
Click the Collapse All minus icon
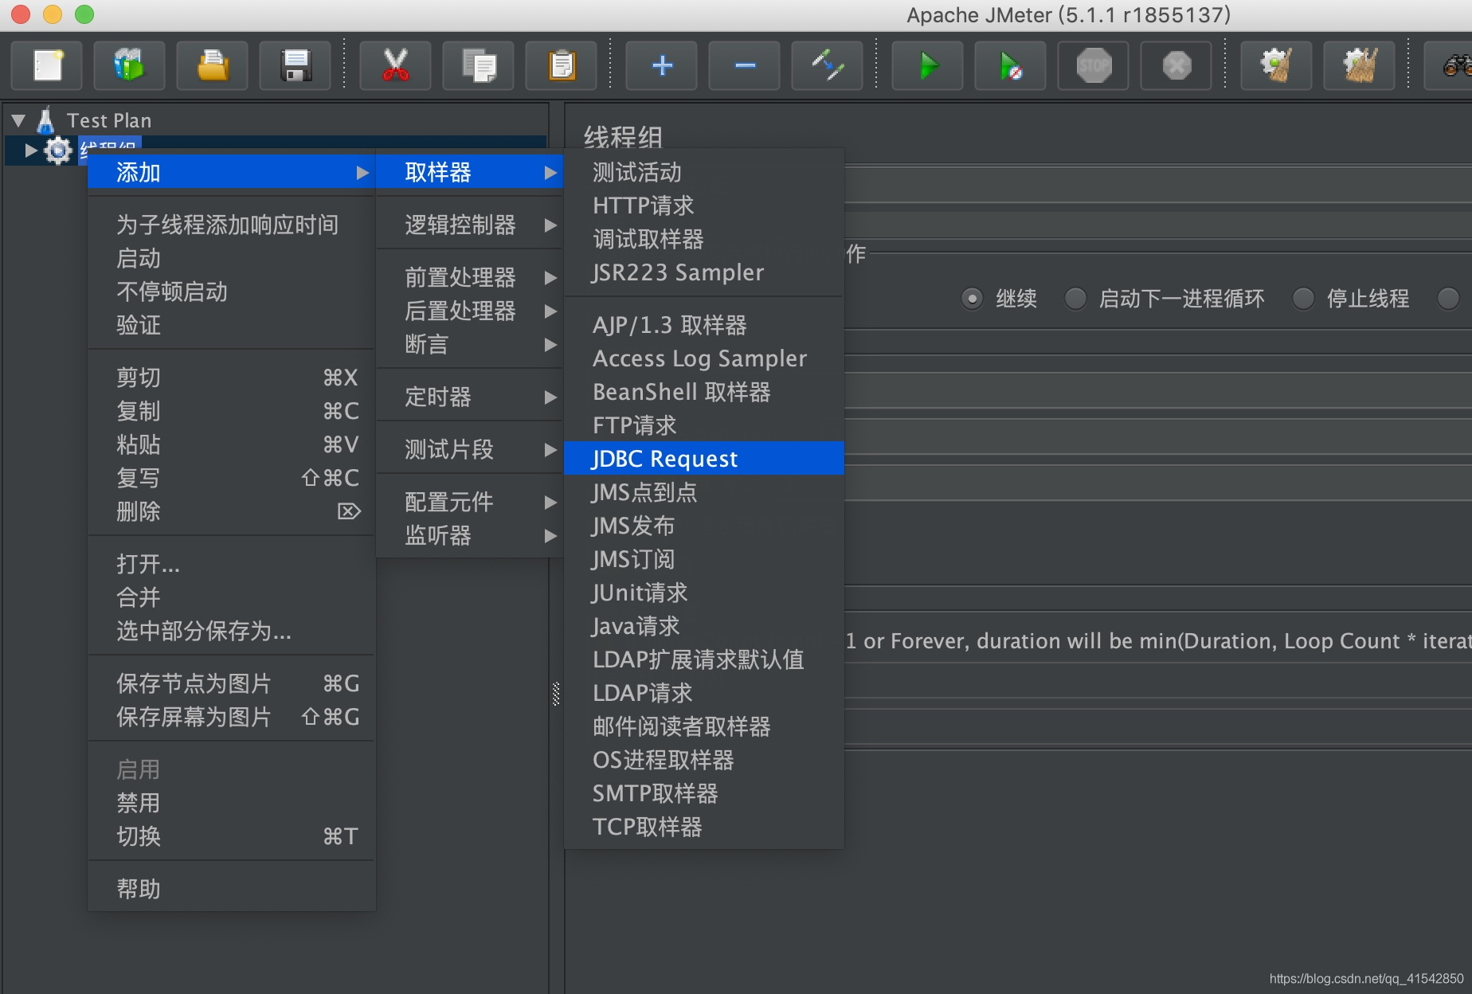(745, 65)
